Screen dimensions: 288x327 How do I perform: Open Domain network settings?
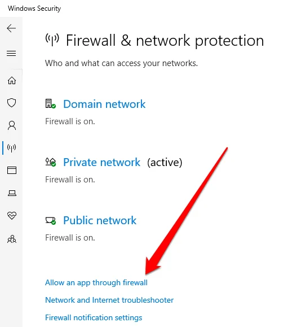104,104
